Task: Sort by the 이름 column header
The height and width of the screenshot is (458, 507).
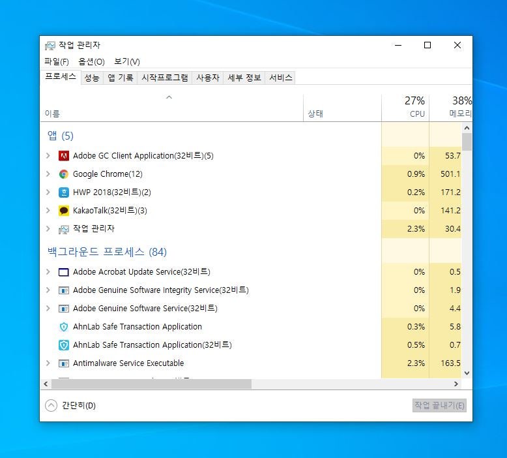Action: pos(171,108)
